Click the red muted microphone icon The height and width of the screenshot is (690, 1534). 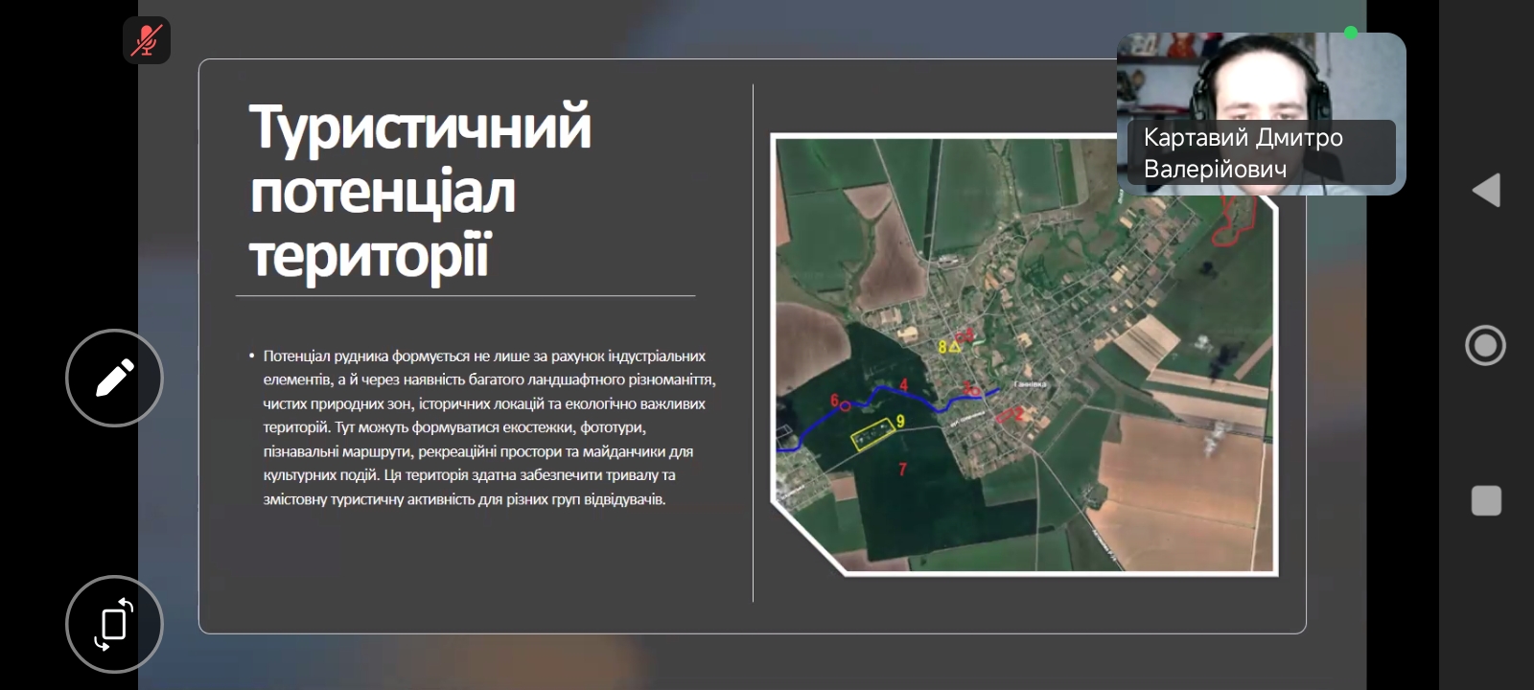pyautogui.click(x=146, y=40)
